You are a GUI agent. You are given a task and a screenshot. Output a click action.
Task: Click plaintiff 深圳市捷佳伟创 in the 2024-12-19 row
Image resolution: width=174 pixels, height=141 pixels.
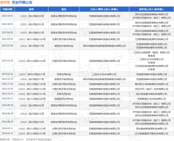[104, 79]
